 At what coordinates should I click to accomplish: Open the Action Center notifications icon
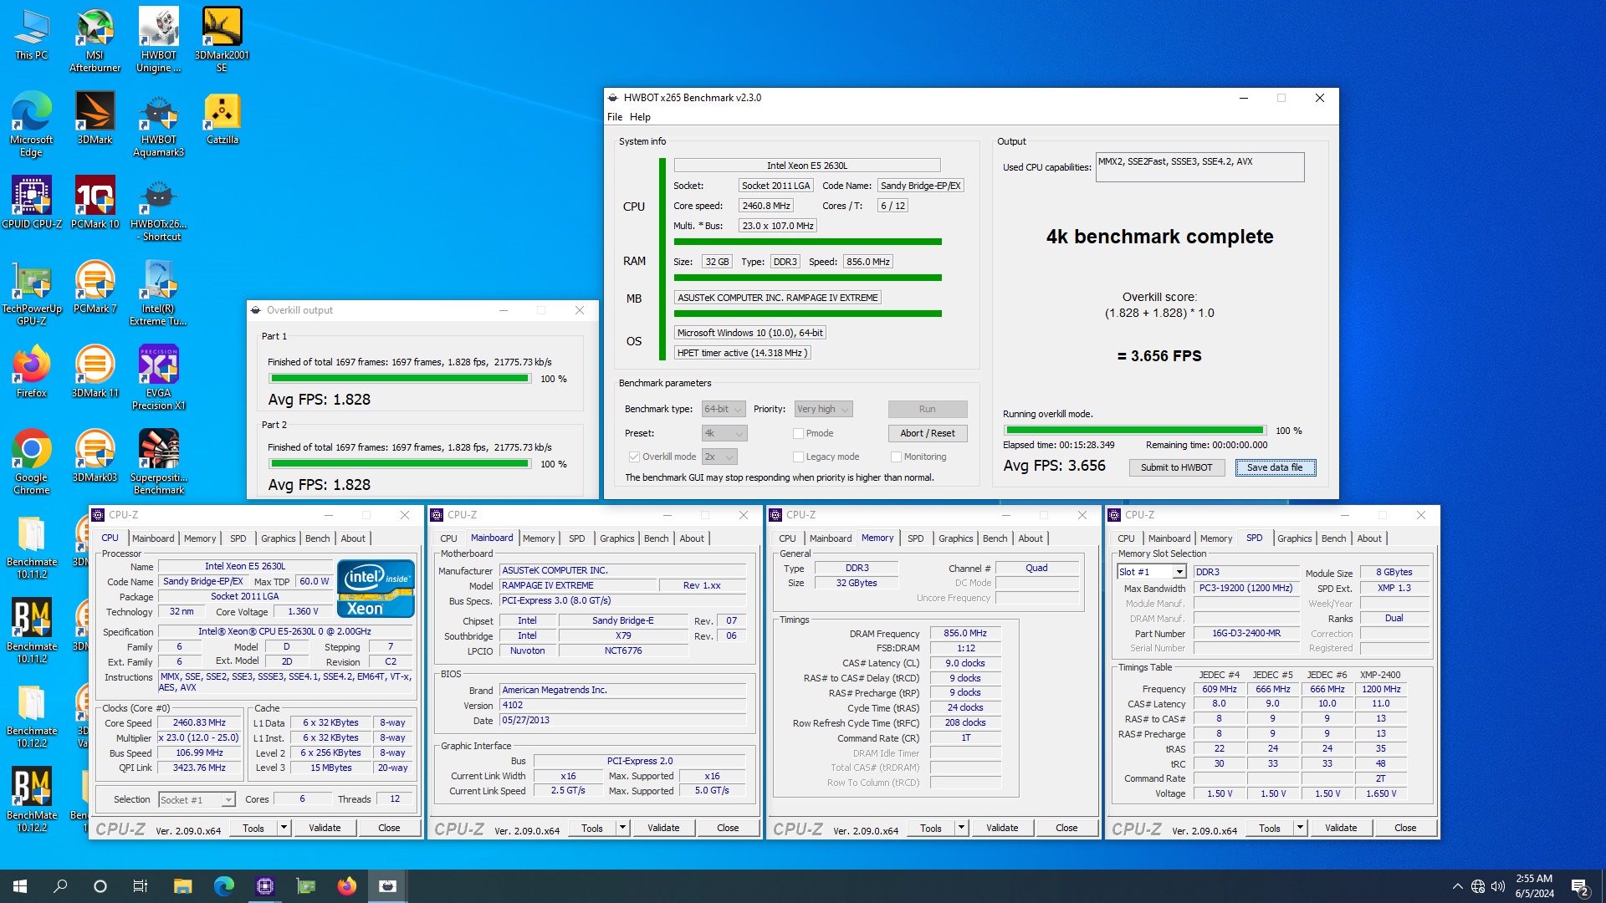pyautogui.click(x=1580, y=886)
